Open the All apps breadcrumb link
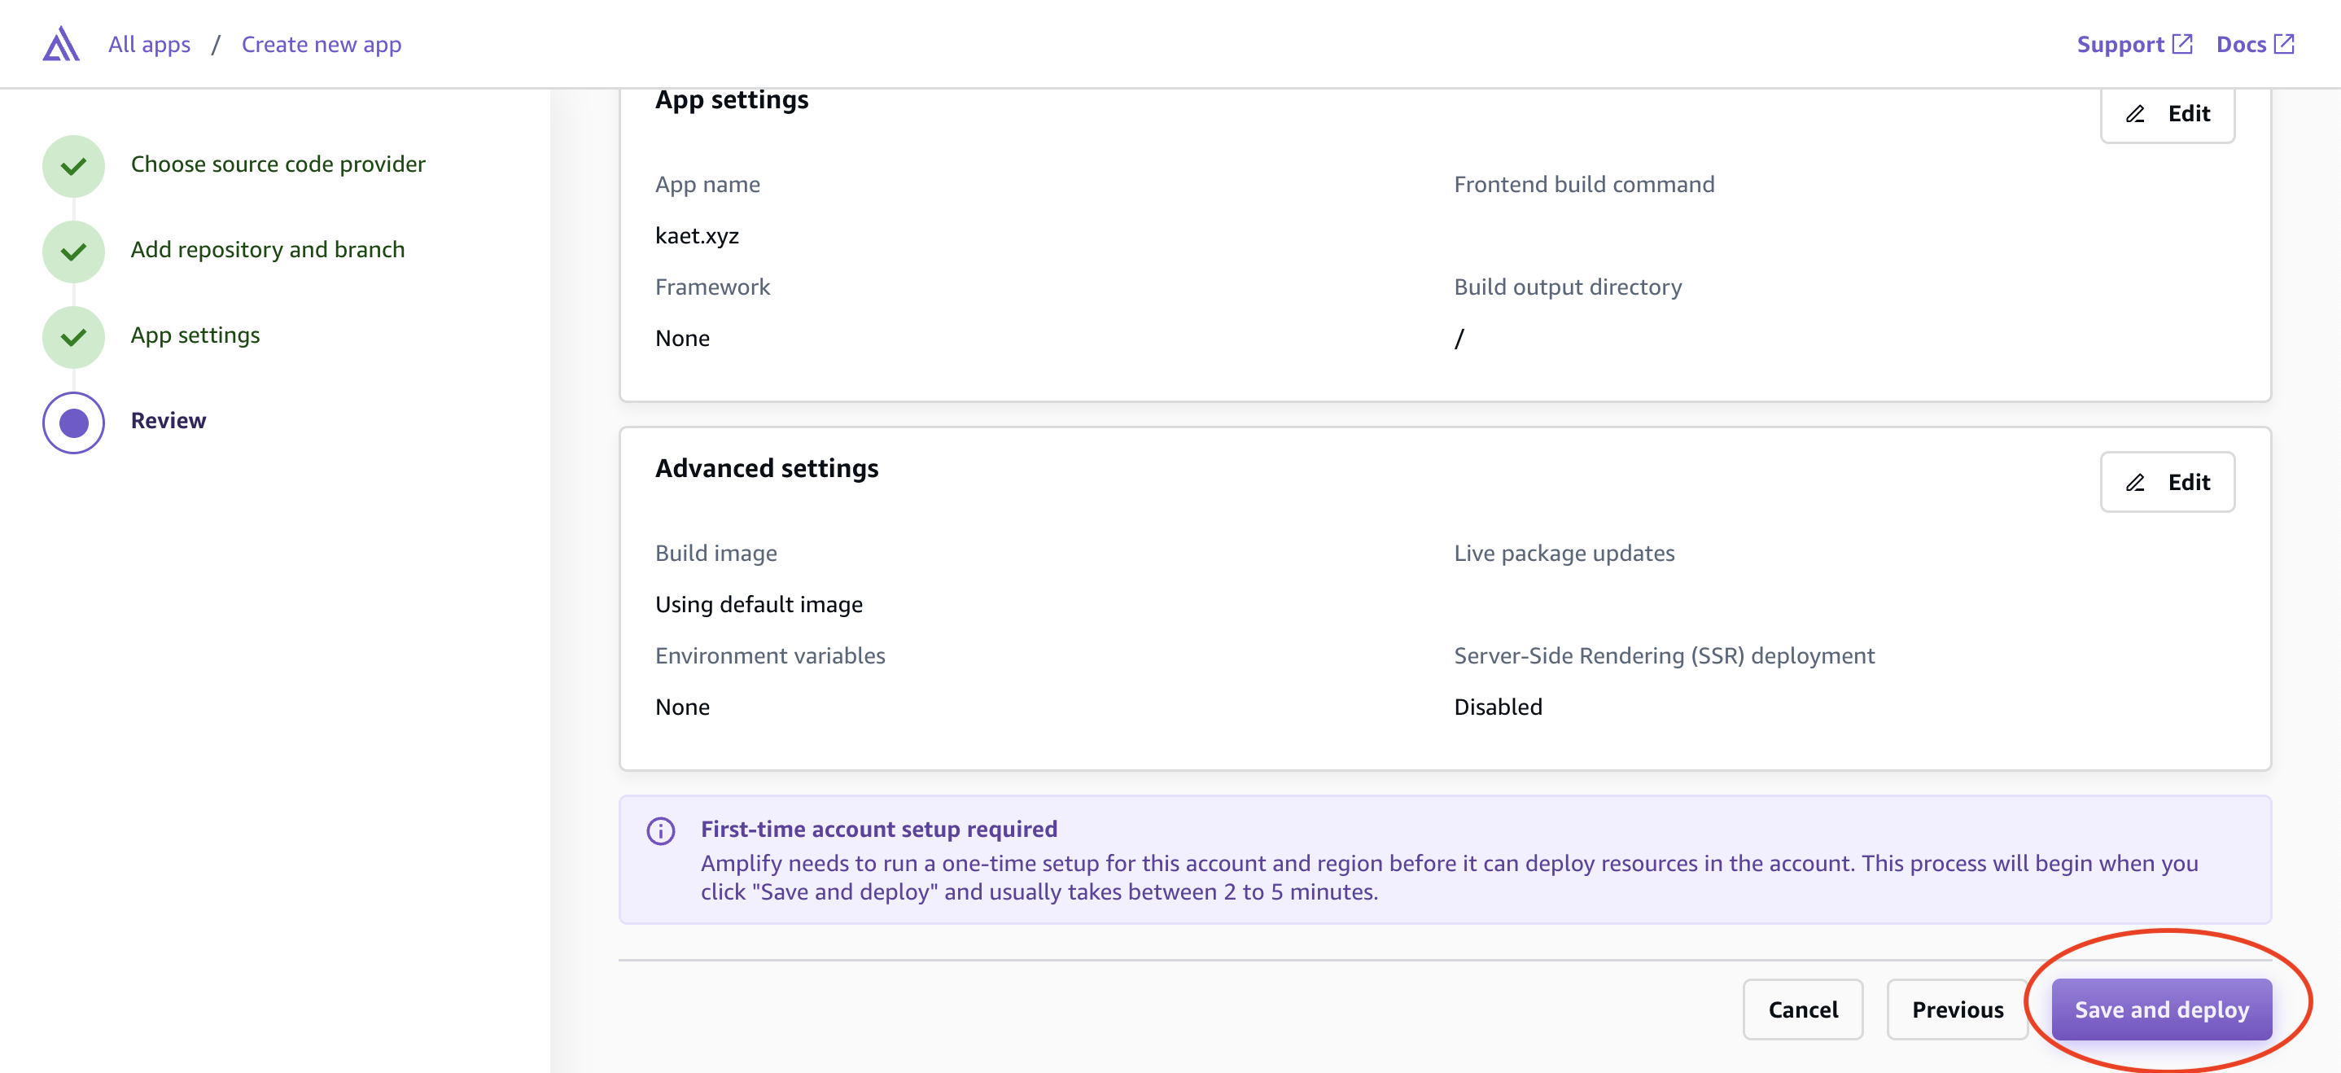 tap(149, 45)
